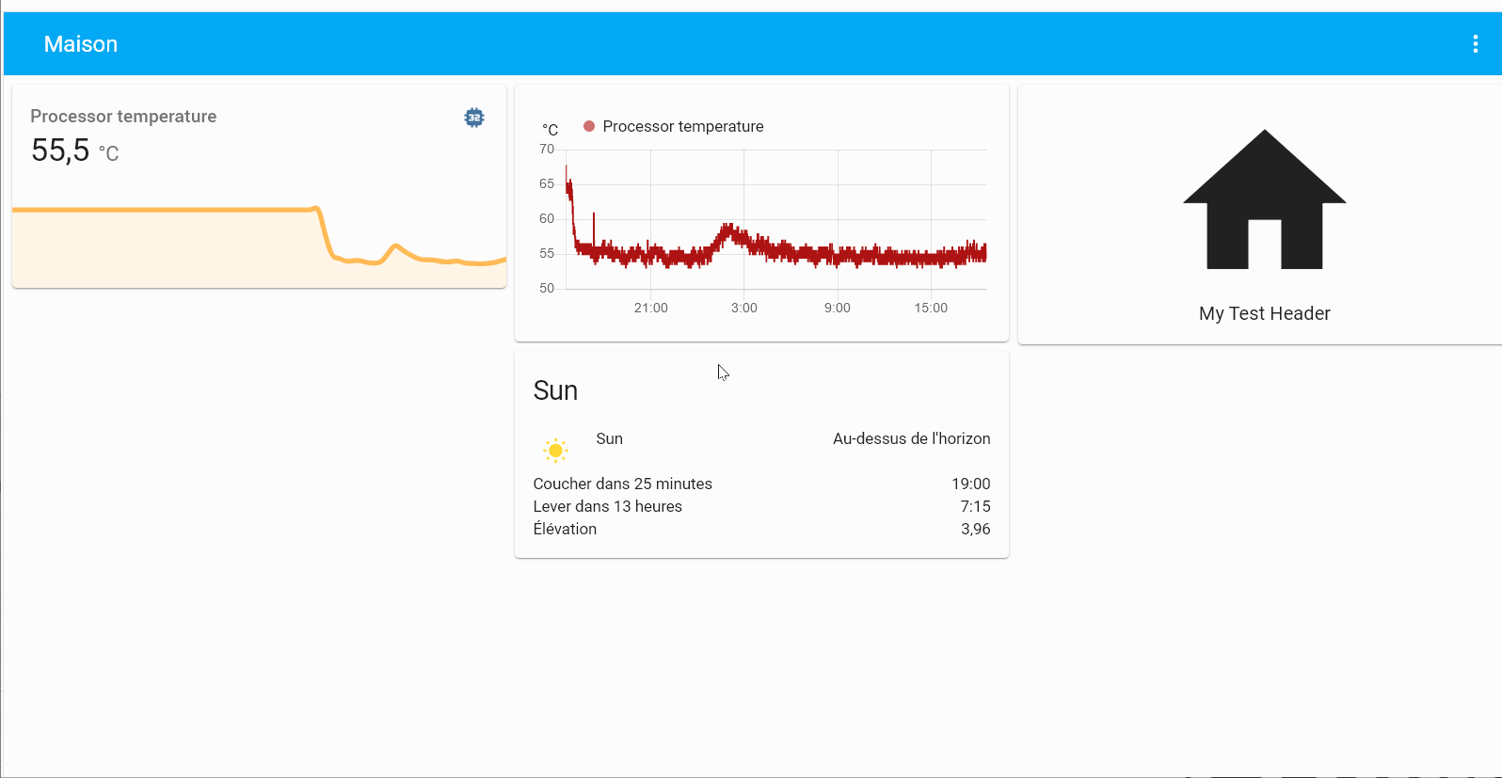The width and height of the screenshot is (1502, 778).
Task: Open the three-dot overflow menu
Action: [x=1475, y=44]
